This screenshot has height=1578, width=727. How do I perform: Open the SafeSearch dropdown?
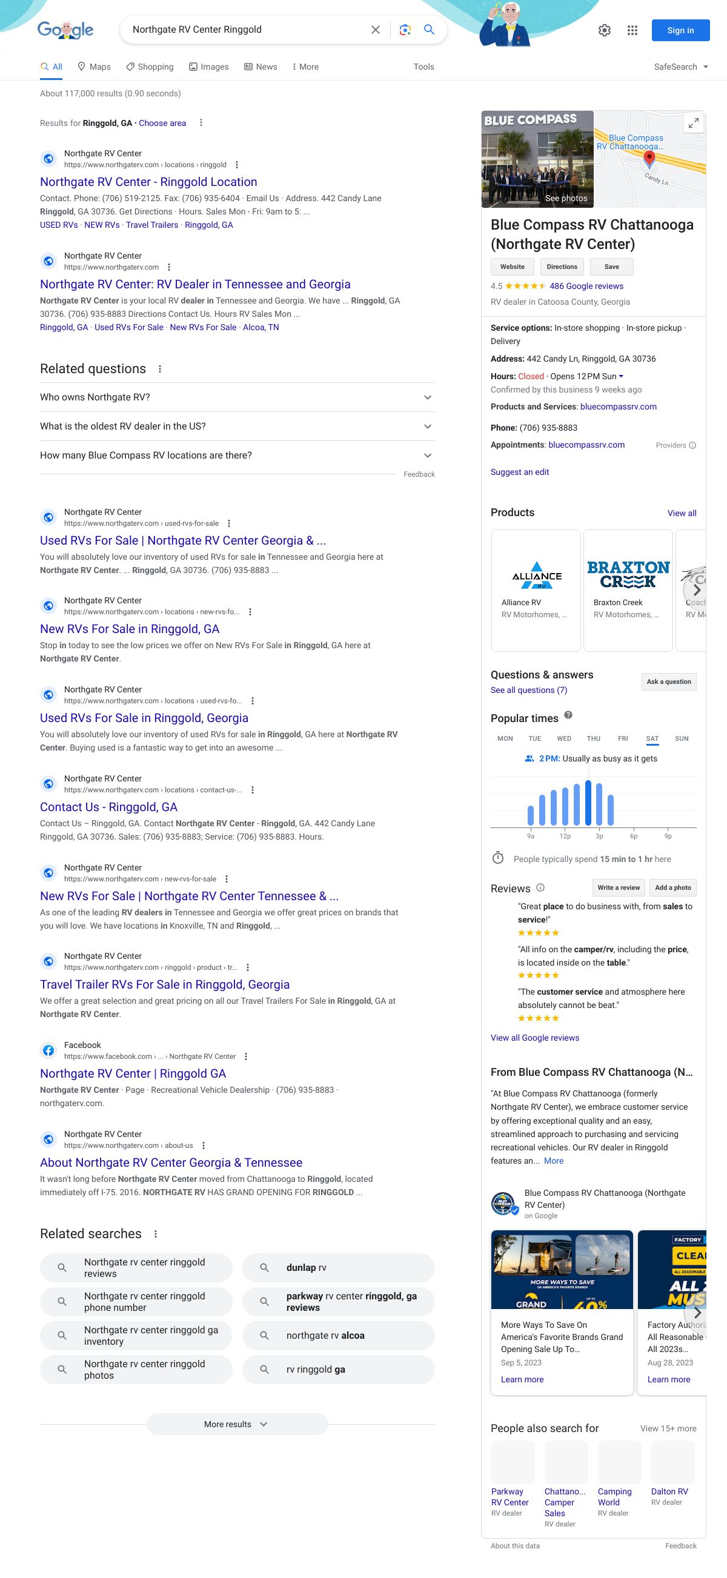pyautogui.click(x=680, y=67)
